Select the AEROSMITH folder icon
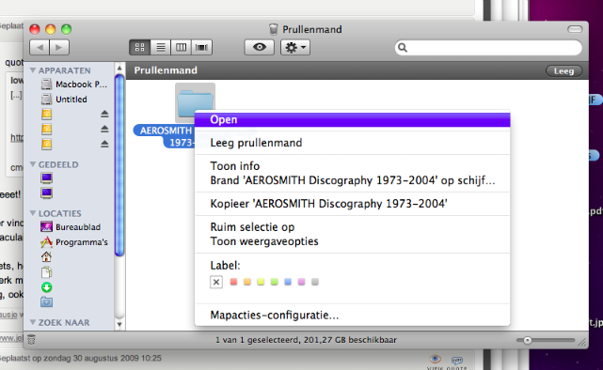The height and width of the screenshot is (370, 603). pyautogui.click(x=195, y=102)
